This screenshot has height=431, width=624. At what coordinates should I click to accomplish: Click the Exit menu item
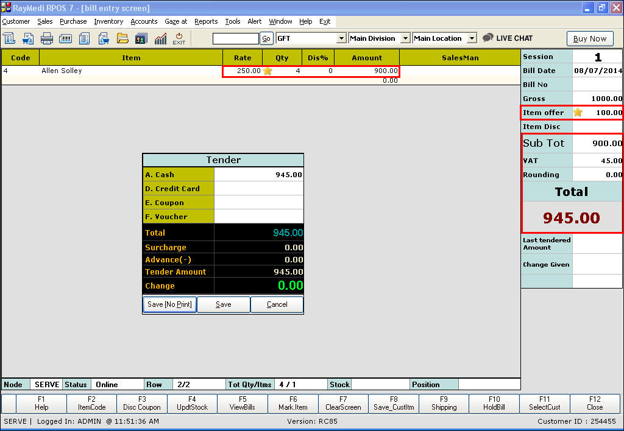click(325, 21)
